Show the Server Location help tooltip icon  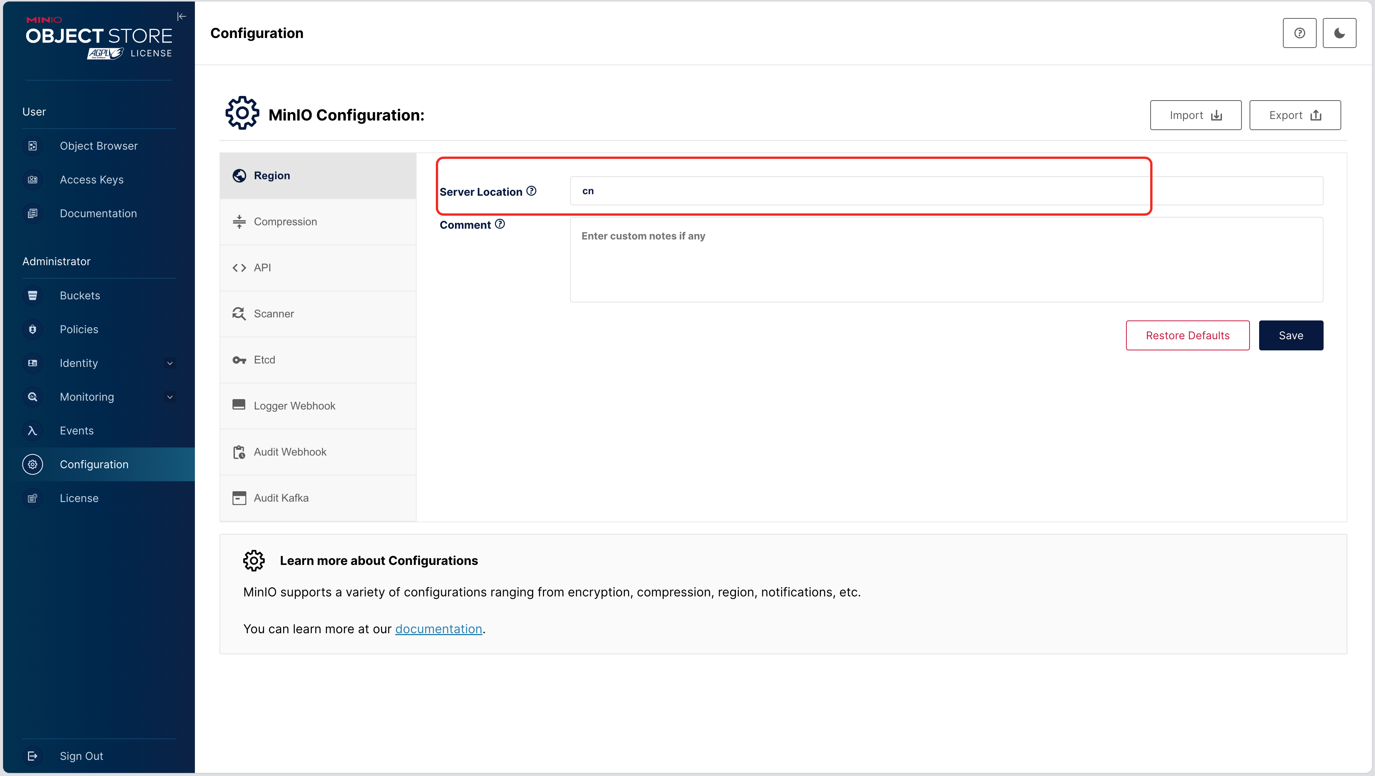[x=531, y=191]
